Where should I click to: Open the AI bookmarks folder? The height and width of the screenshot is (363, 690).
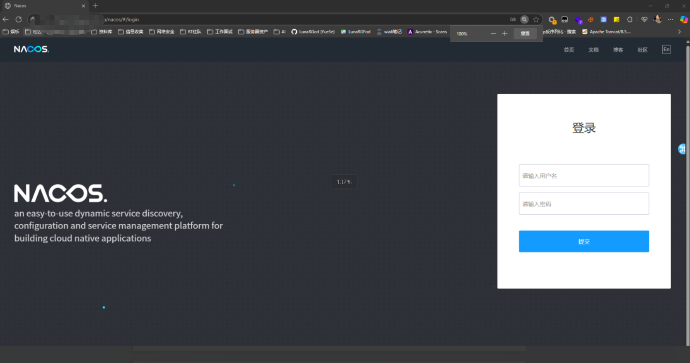point(280,32)
